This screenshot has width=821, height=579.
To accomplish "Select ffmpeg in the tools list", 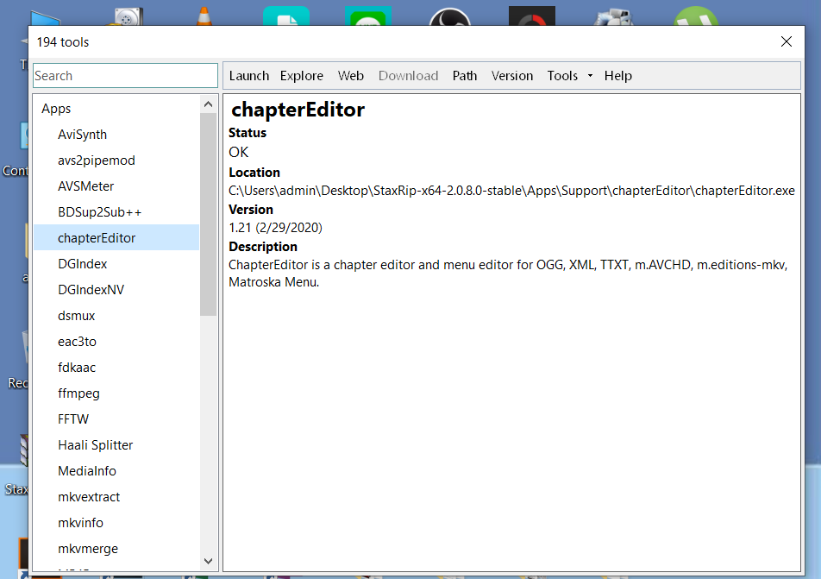I will click(x=78, y=393).
